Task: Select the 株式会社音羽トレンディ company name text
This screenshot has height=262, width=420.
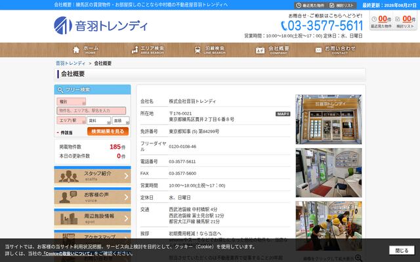Action: [192, 102]
